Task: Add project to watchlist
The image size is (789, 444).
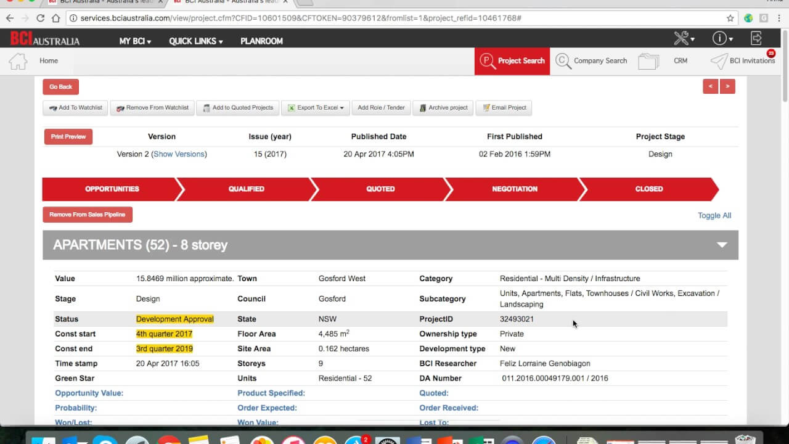Action: 76,108
